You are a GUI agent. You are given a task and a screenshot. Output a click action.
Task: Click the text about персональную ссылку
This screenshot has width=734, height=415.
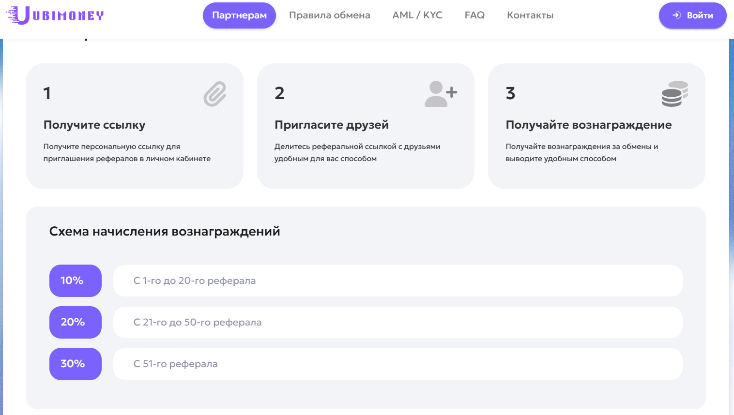pos(127,152)
